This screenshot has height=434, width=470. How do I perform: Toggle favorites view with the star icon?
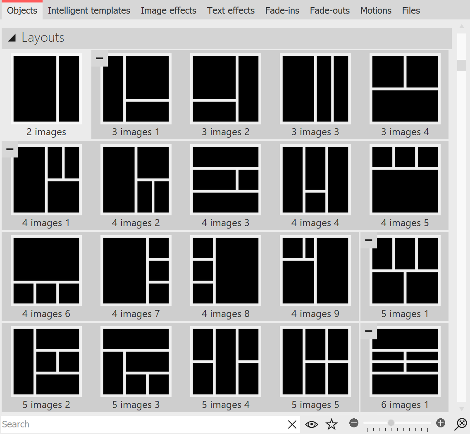coord(331,424)
